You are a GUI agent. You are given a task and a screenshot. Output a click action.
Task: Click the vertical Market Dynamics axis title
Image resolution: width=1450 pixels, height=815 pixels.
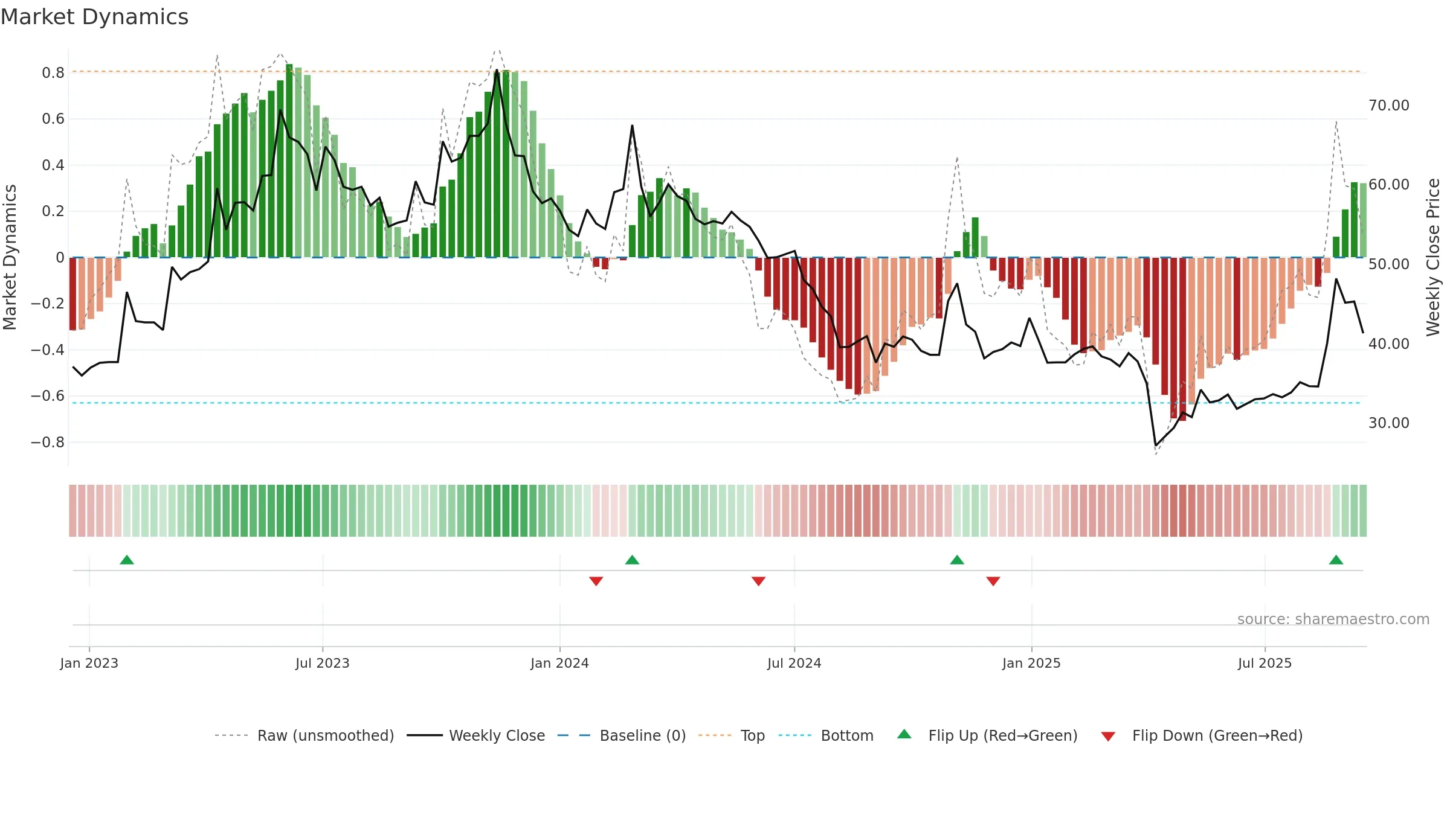(x=10, y=257)
